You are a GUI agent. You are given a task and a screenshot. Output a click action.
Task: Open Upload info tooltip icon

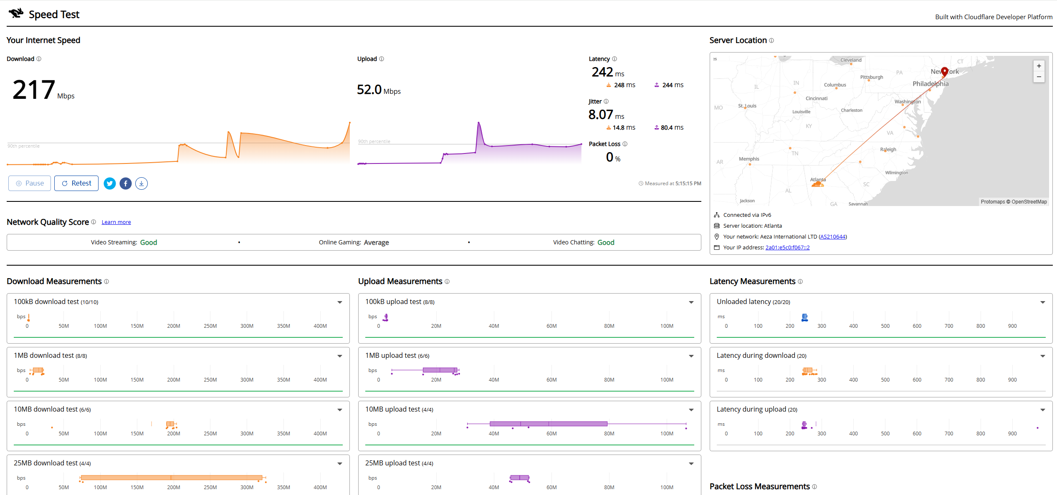pyautogui.click(x=382, y=59)
